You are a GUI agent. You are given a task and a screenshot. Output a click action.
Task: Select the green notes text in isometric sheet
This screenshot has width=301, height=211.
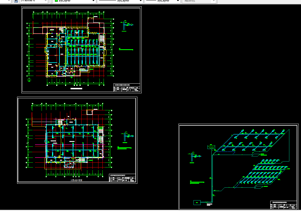197,182
